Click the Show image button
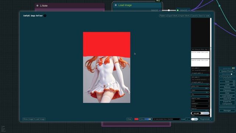This screenshot has height=133, width=236. pos(28,119)
